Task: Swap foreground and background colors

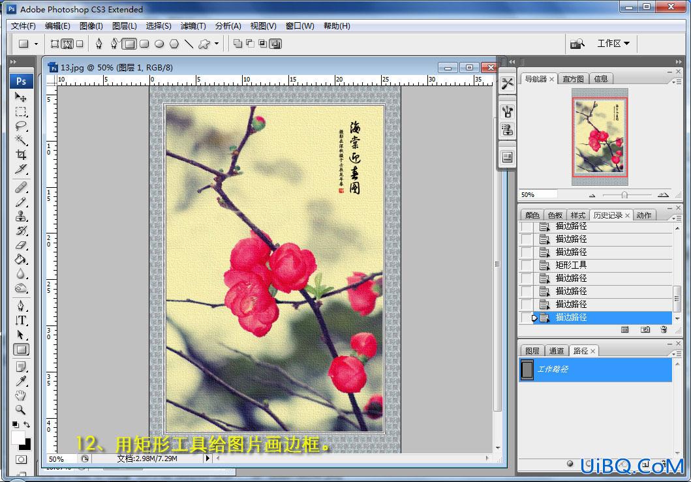Action: pos(27,425)
